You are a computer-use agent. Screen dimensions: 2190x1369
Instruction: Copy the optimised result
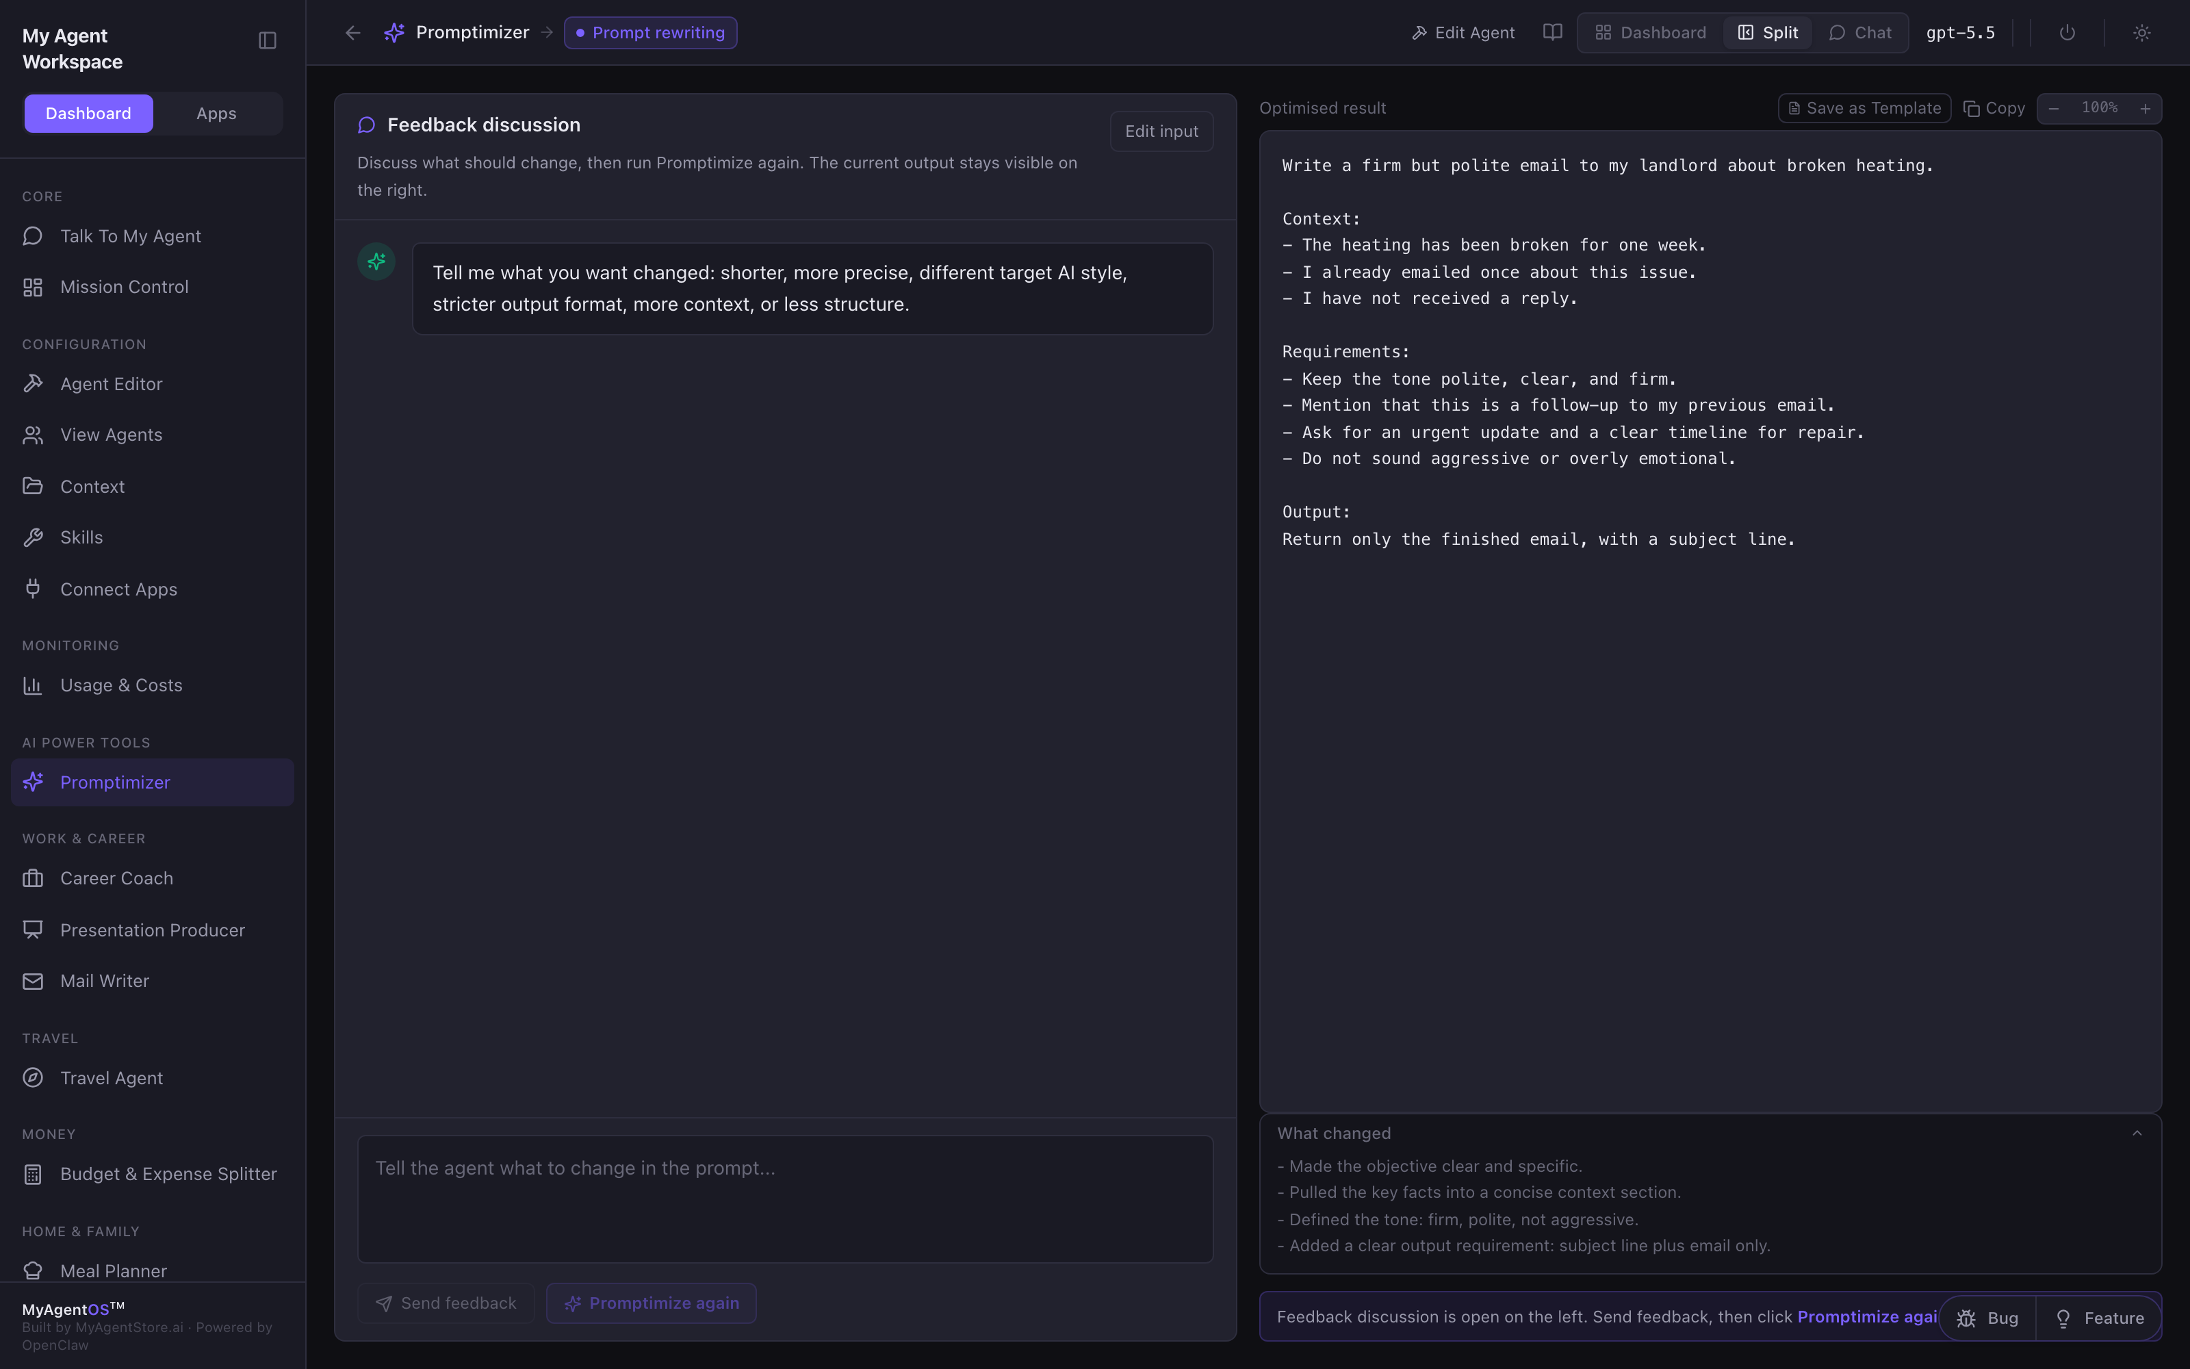[1994, 107]
